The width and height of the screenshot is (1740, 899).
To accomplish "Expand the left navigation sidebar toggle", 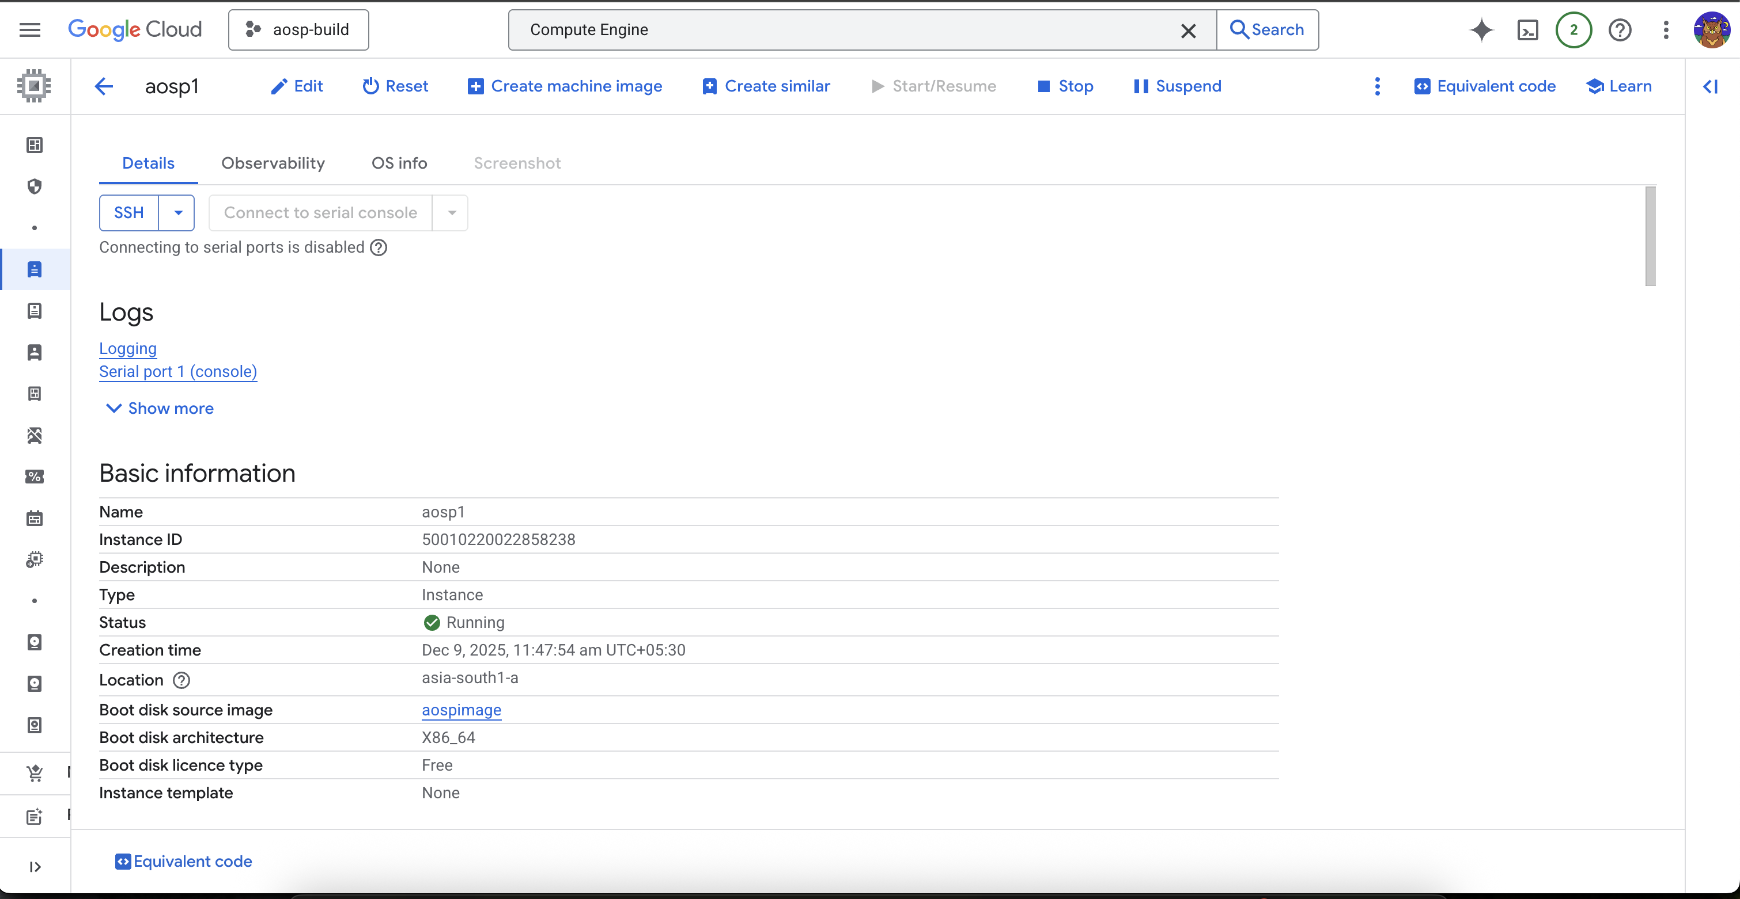I will [x=35, y=867].
